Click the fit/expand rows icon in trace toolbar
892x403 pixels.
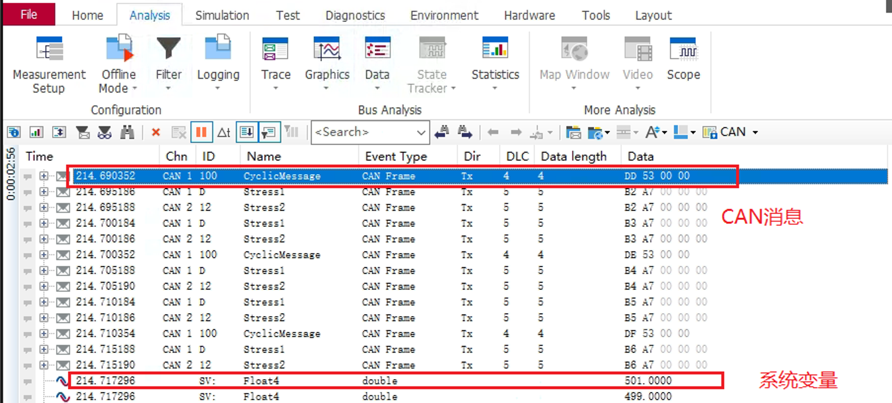pos(59,132)
